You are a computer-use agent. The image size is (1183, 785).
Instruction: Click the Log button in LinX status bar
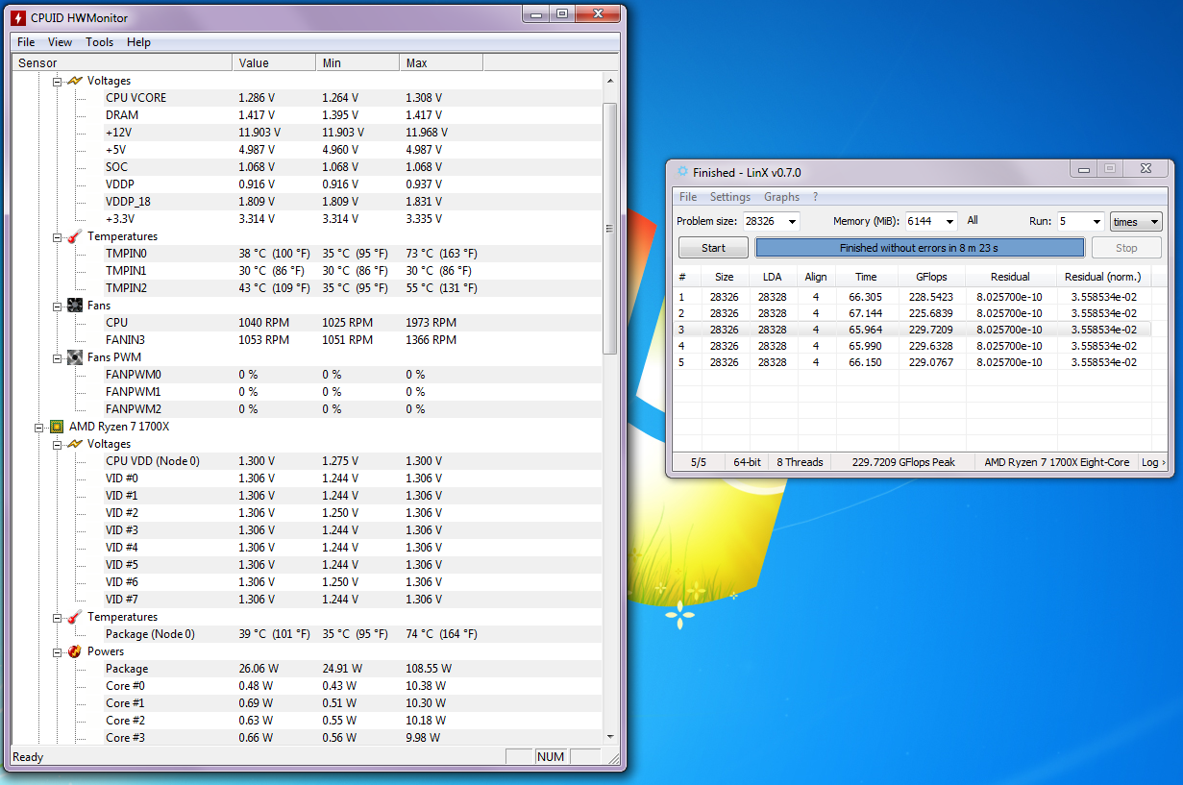pyautogui.click(x=1153, y=462)
